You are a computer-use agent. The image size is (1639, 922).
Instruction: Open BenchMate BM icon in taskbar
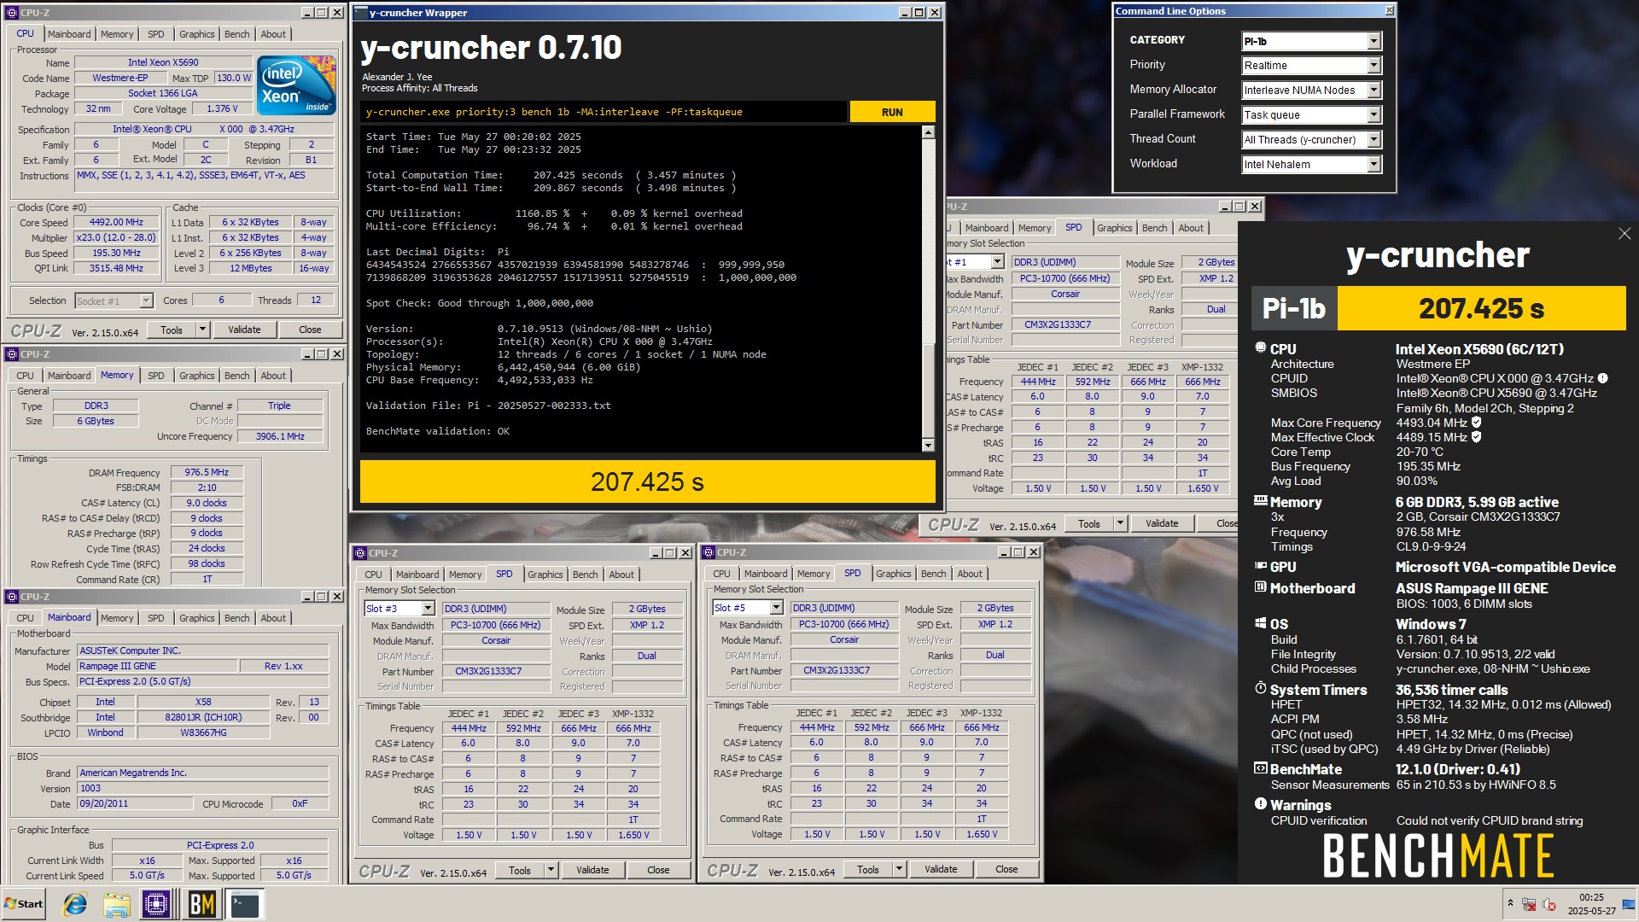(x=201, y=904)
